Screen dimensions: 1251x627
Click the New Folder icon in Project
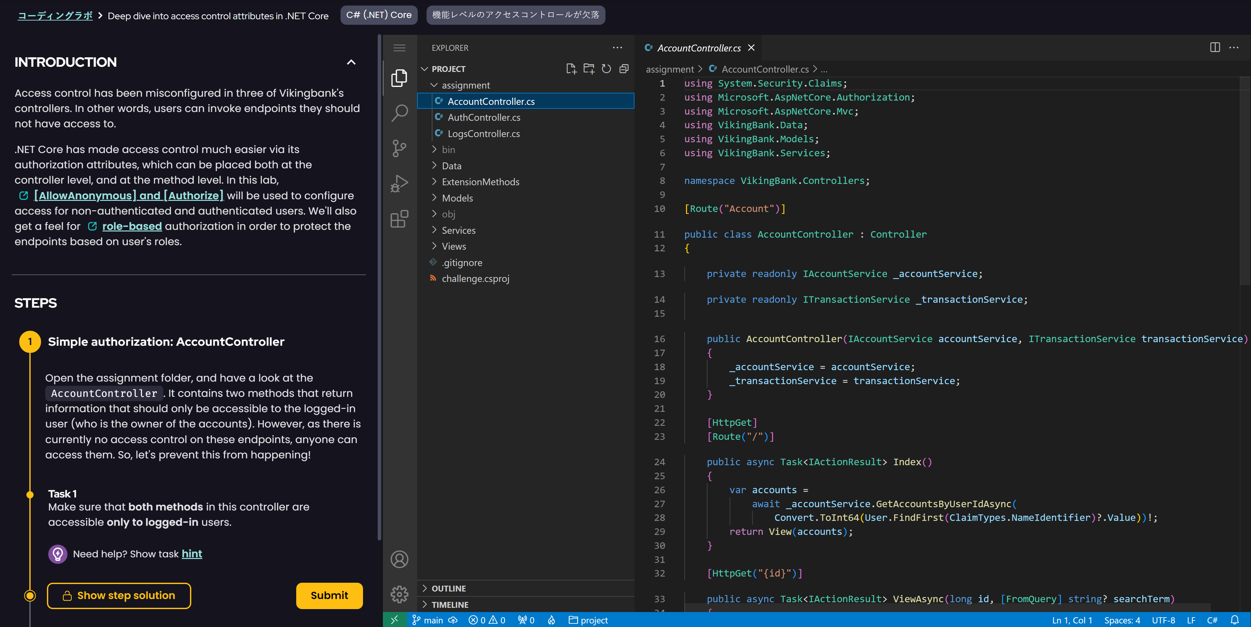tap(589, 68)
